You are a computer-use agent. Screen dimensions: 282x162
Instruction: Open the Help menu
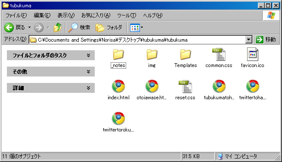[x=153, y=15]
